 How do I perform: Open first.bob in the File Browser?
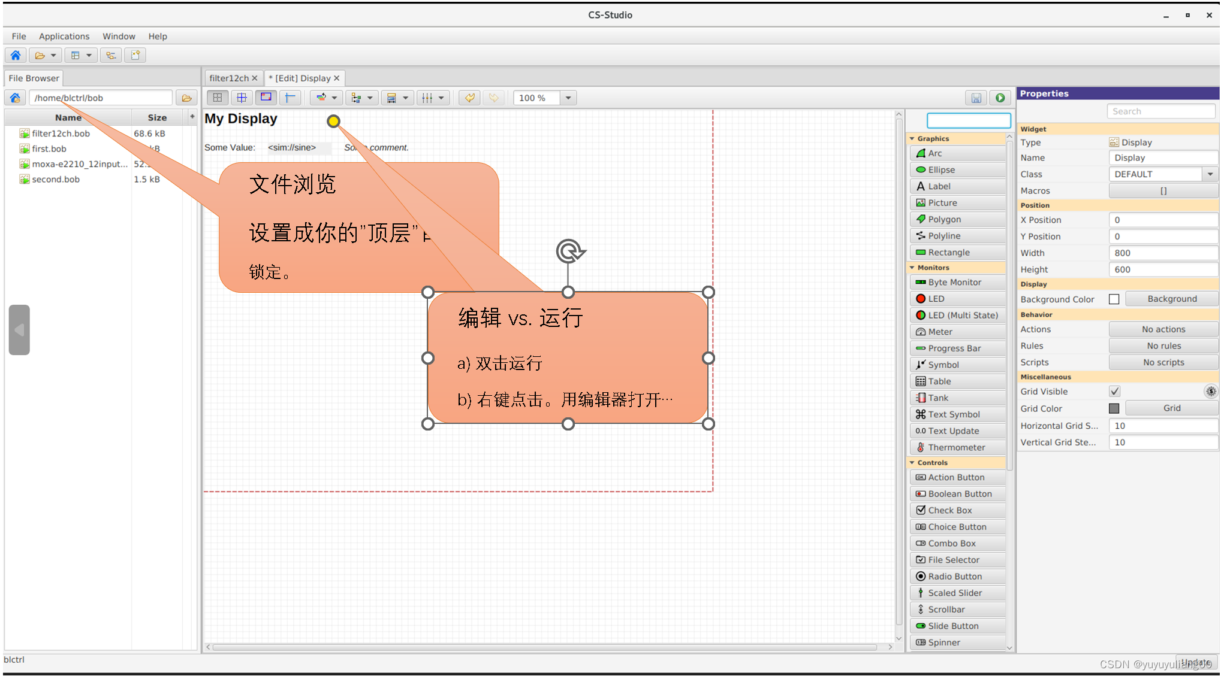coord(49,148)
